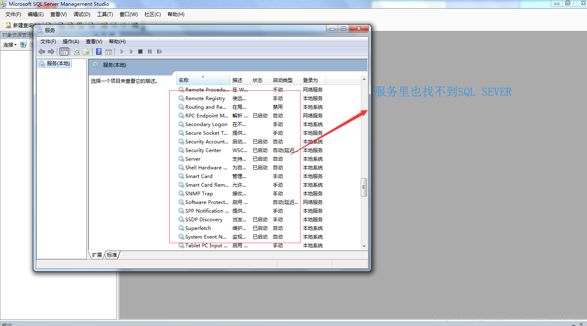Open 文件(F) menu in Management Studio
Image resolution: width=587 pixels, height=326 pixels.
click(13, 14)
